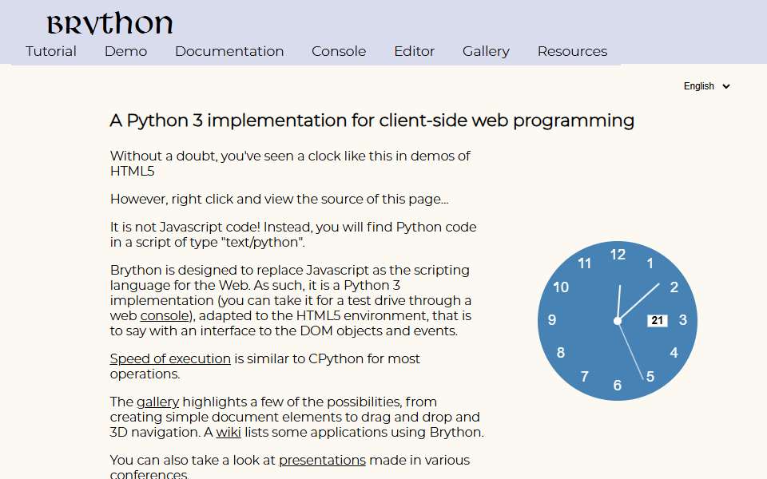
Task: Click 'Brython is designed to replace Javascript' text
Action: click(x=291, y=301)
